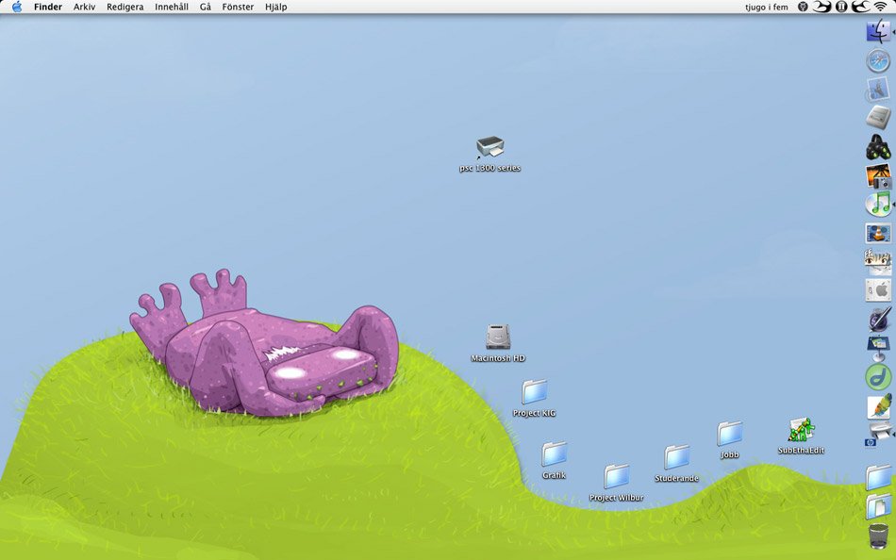
Task: Open the Wi-Fi status menu
Action: 879,7
